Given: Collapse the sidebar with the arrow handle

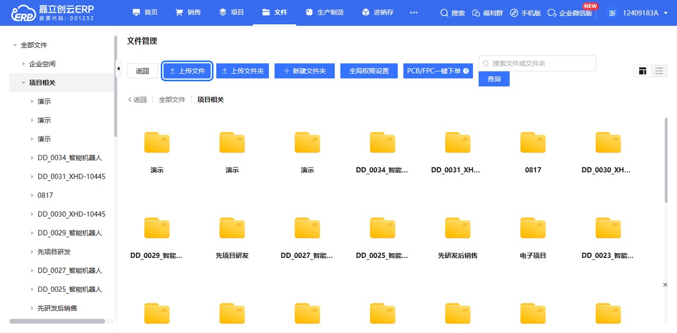Looking at the screenshot, I should [x=118, y=68].
